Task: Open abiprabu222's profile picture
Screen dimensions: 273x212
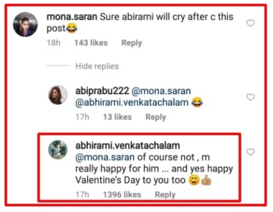Action: pos(58,95)
